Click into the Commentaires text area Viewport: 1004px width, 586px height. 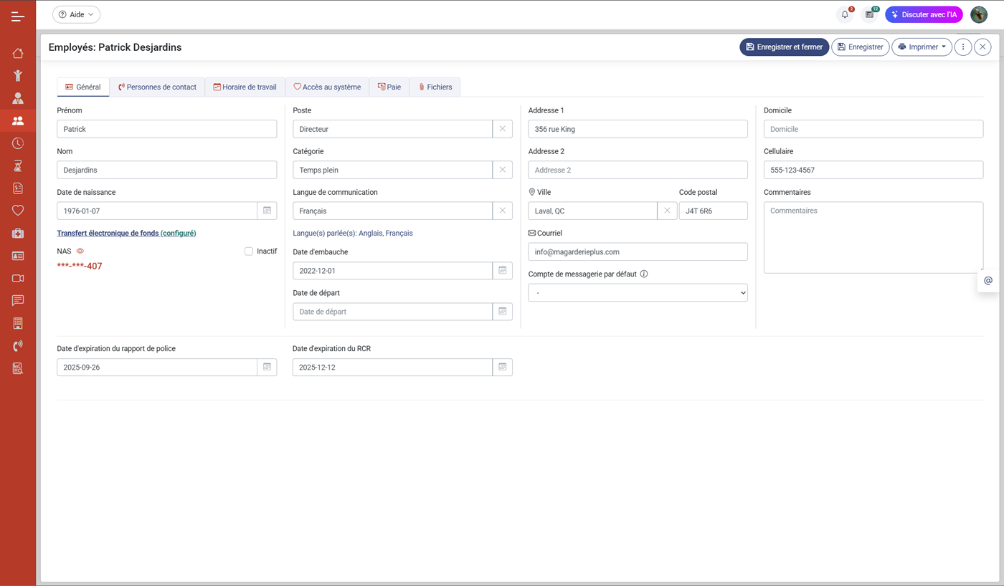[873, 237]
